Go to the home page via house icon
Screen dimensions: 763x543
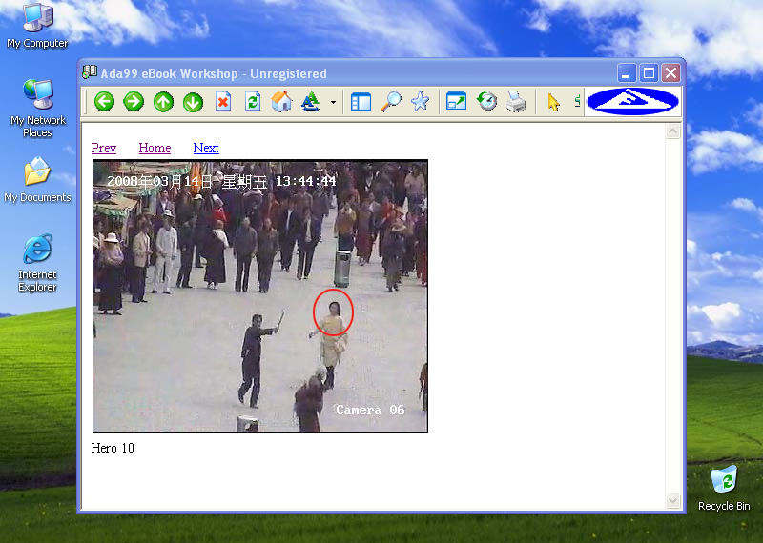281,102
